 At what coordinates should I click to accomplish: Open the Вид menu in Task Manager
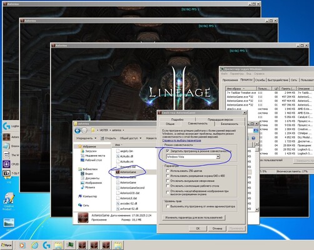pyautogui.click(x=248, y=74)
